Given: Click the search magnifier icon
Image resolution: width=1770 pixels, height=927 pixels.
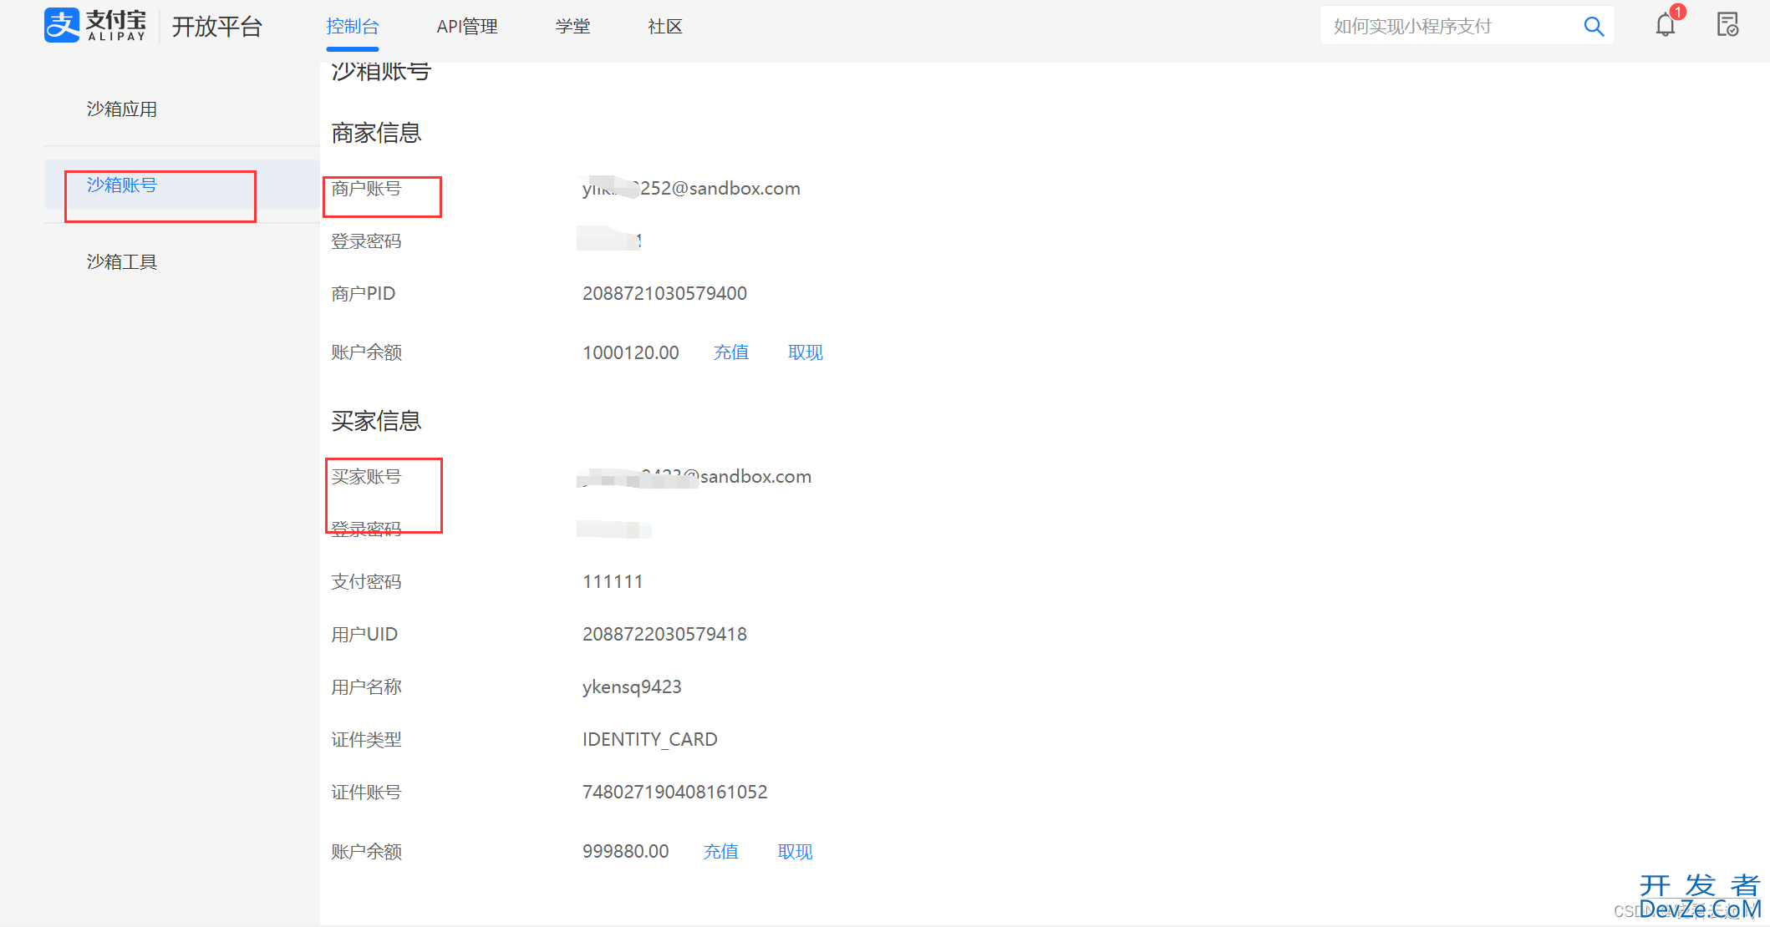Looking at the screenshot, I should pos(1594,27).
